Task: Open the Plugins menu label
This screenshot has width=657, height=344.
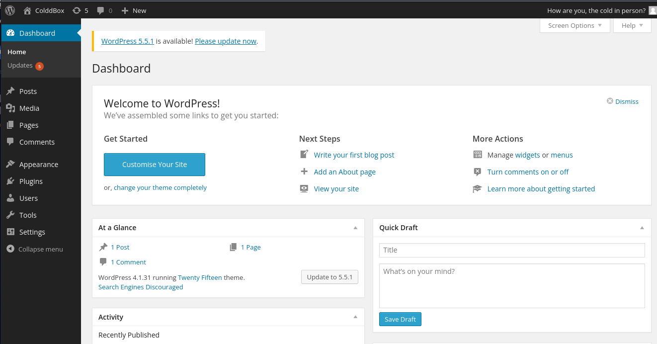Action: pyautogui.click(x=31, y=181)
